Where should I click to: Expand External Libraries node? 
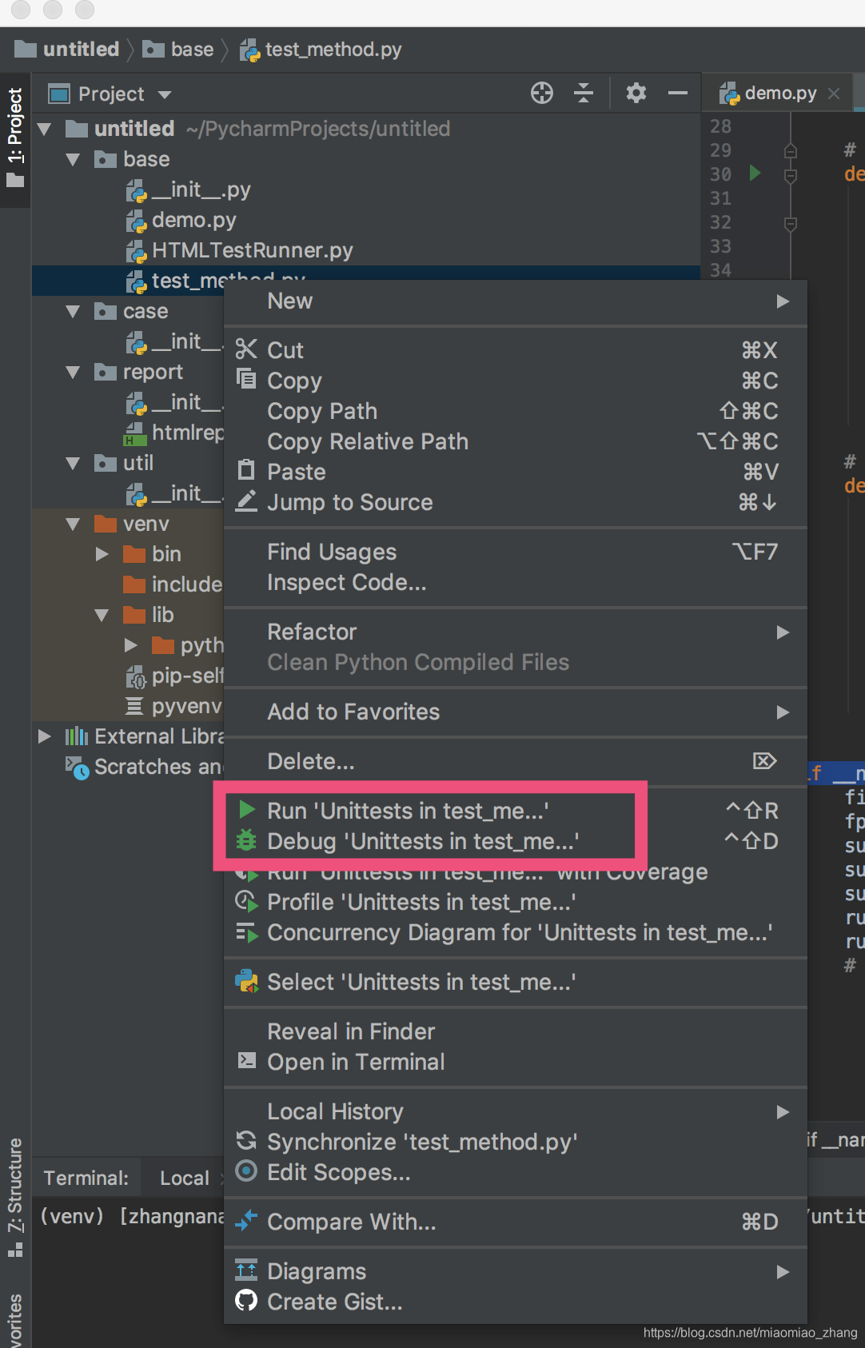click(x=44, y=736)
